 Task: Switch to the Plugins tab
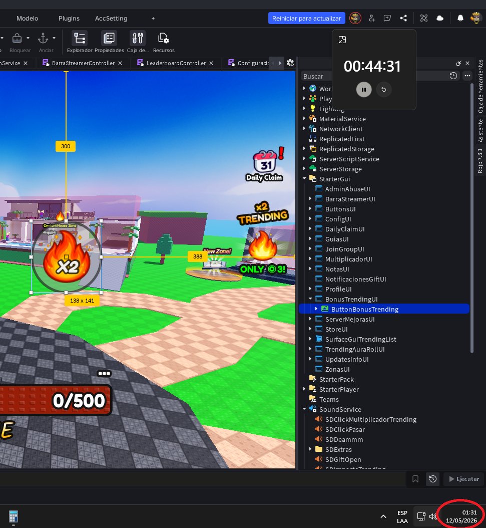(x=69, y=18)
